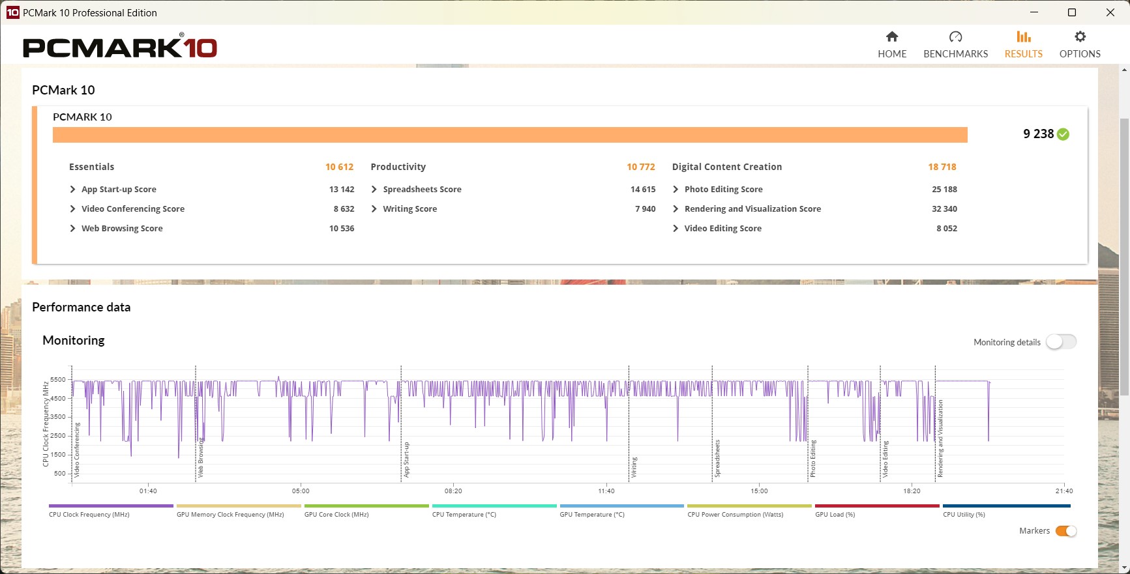This screenshot has width=1130, height=574.
Task: Click the Productivity heading
Action: 398,167
